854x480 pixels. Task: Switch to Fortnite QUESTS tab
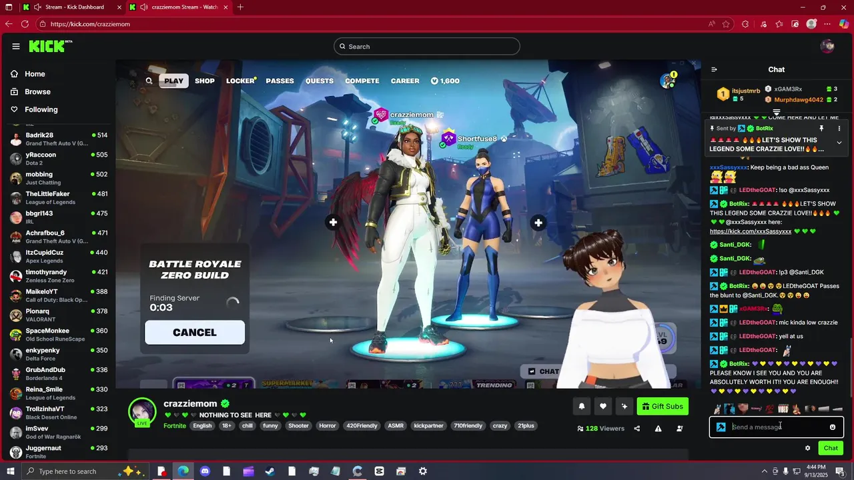pyautogui.click(x=320, y=81)
